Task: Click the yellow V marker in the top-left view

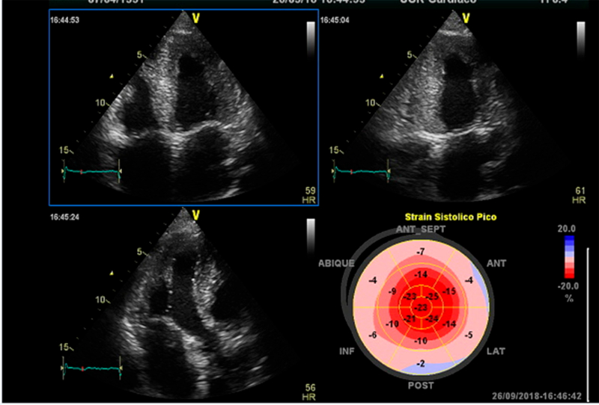Action: point(196,16)
